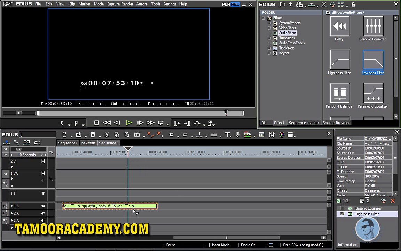This screenshot has height=251, width=401.
Task: Select the green audio clip on track 1 A
Action: click(110, 206)
